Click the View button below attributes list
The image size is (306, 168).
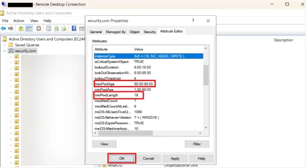coord(104,144)
